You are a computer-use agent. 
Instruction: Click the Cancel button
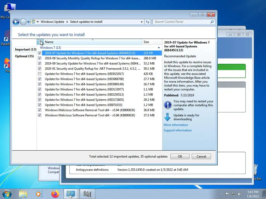(201, 156)
